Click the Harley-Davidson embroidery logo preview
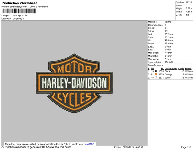This screenshot has height=150, width=194. pos(74,83)
